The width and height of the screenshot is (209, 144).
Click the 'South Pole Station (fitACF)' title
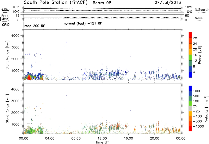coord(56,3)
